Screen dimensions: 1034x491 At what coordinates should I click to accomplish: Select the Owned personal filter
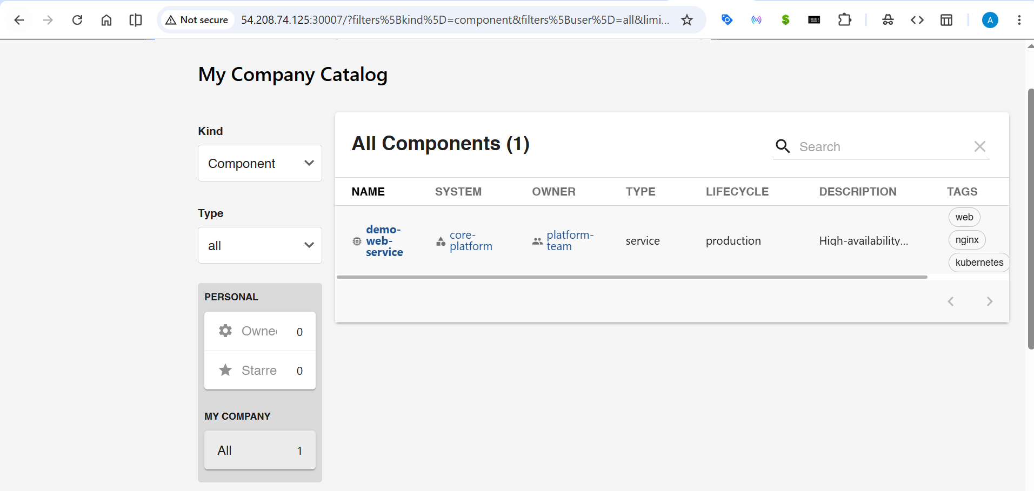tap(260, 331)
